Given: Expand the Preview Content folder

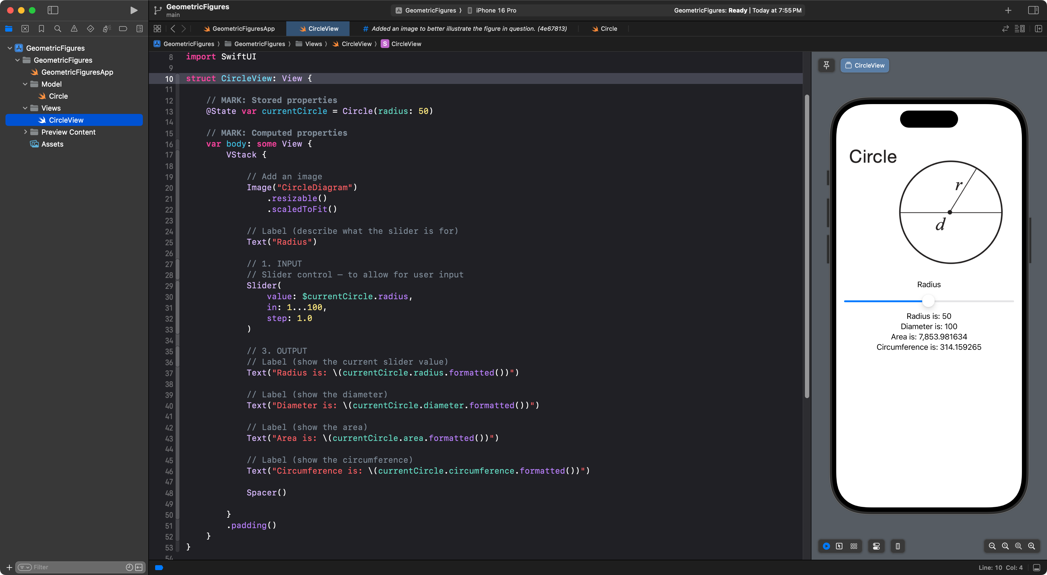Looking at the screenshot, I should click(25, 132).
